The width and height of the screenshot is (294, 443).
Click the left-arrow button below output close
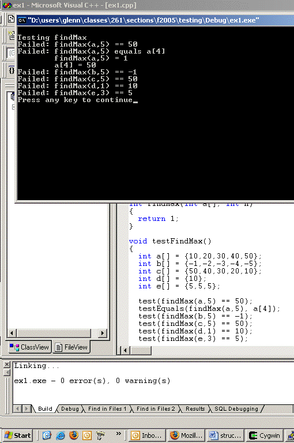[x=7, y=373]
